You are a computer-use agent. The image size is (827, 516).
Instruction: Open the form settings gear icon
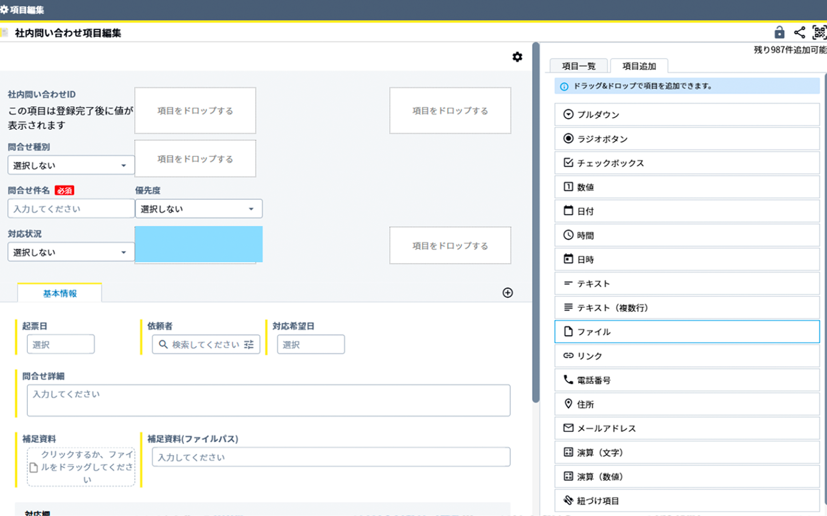click(517, 57)
